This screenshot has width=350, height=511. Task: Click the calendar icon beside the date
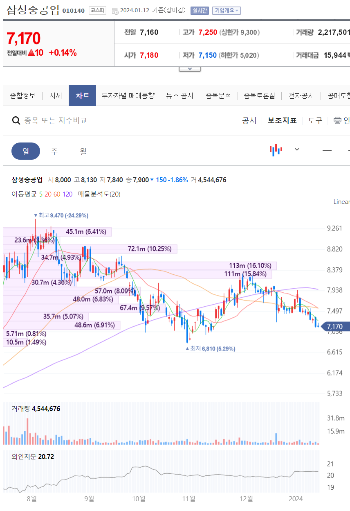pos(115,11)
